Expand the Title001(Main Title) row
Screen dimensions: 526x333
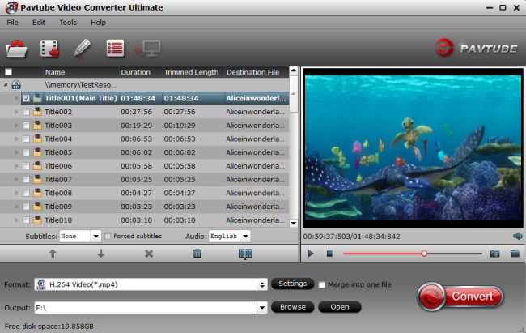[x=16, y=98]
